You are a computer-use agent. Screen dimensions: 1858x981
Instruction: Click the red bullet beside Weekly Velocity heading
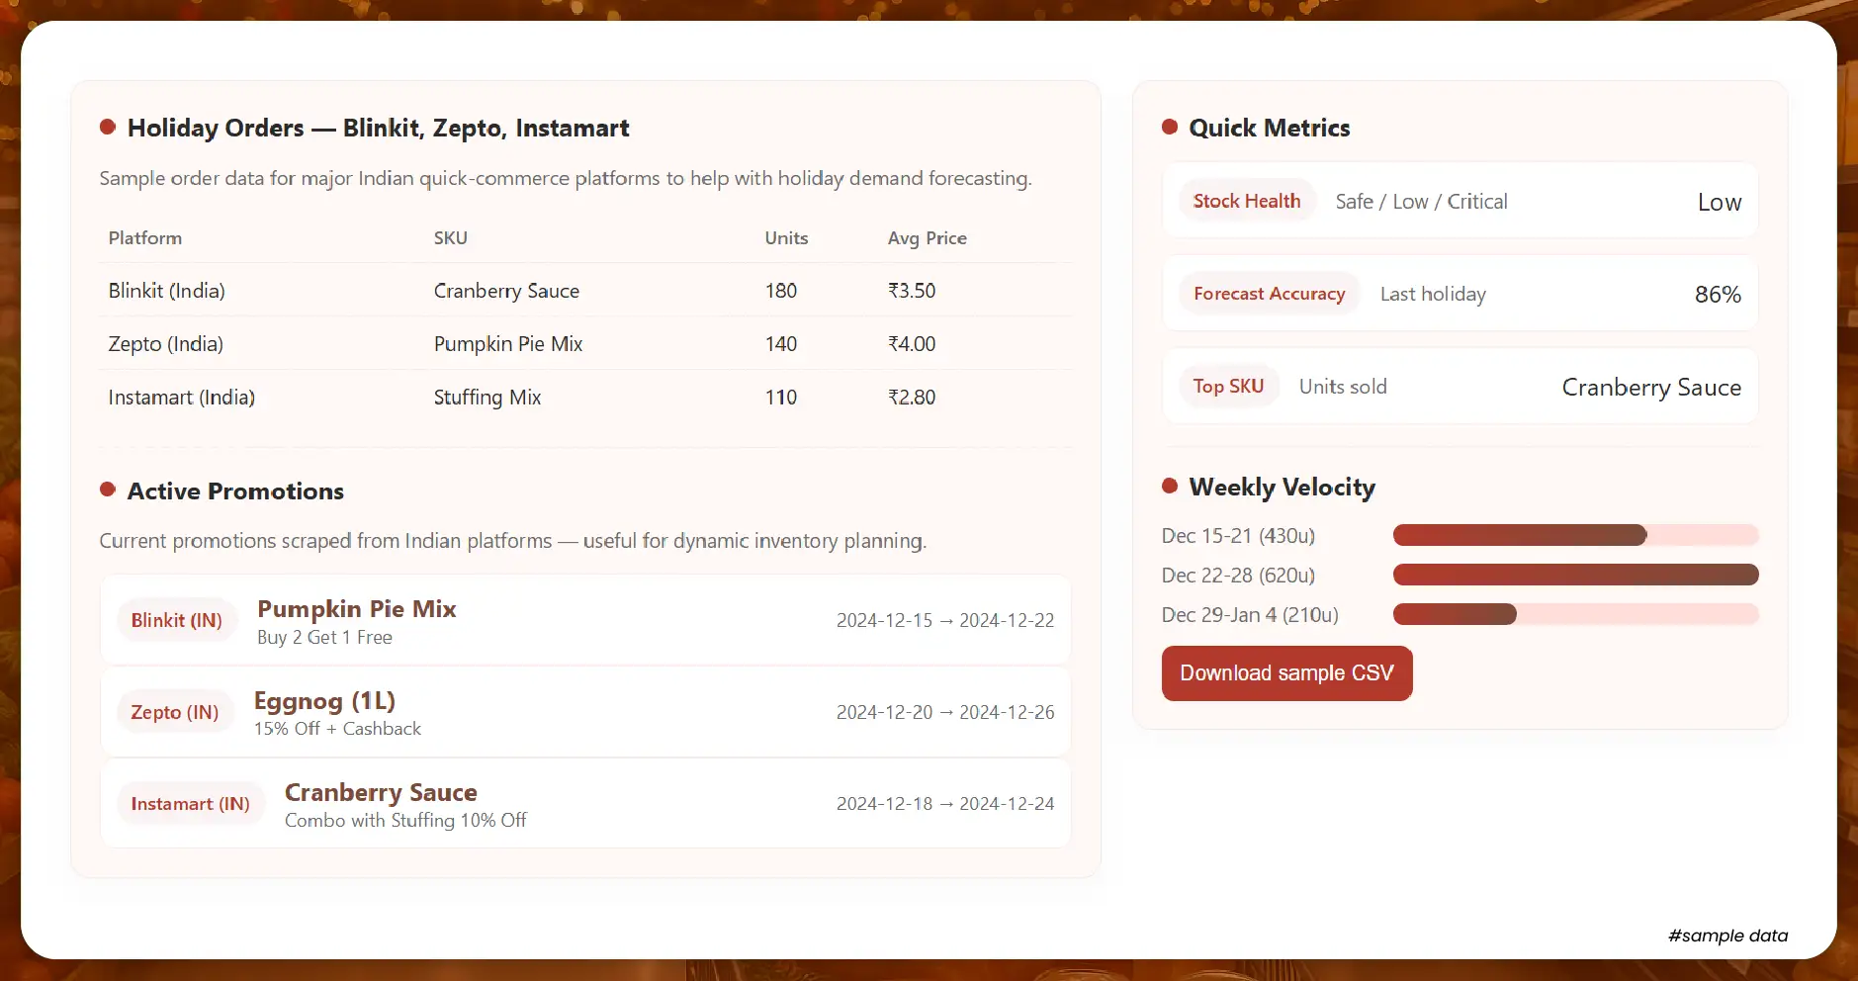(1170, 486)
